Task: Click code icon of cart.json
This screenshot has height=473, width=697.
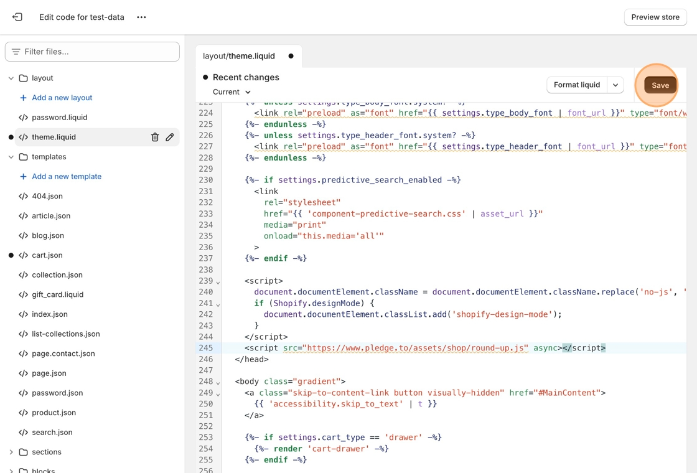Action: [23, 255]
